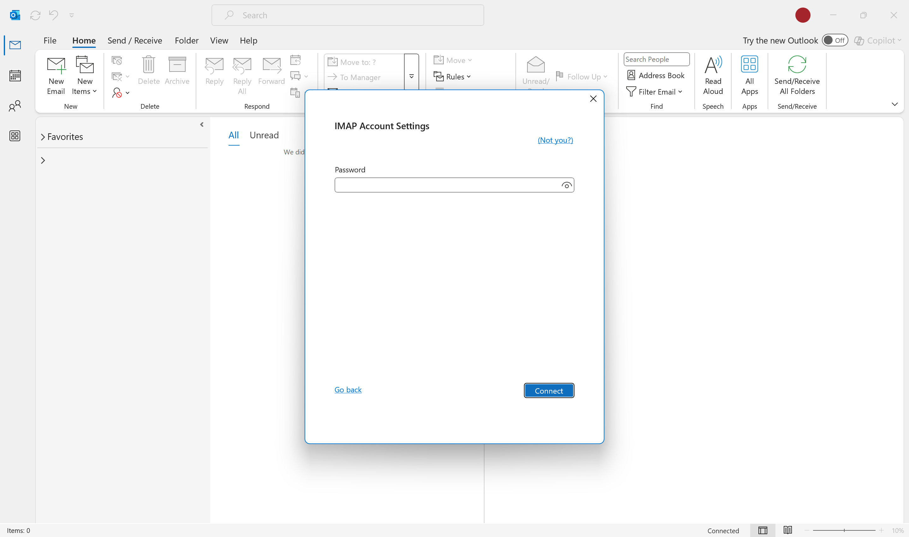Open the People view in the sidebar
This screenshot has width=909, height=537.
point(15,106)
